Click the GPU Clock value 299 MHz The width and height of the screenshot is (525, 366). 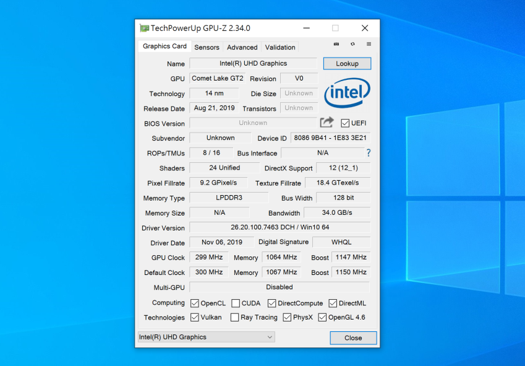(x=209, y=257)
